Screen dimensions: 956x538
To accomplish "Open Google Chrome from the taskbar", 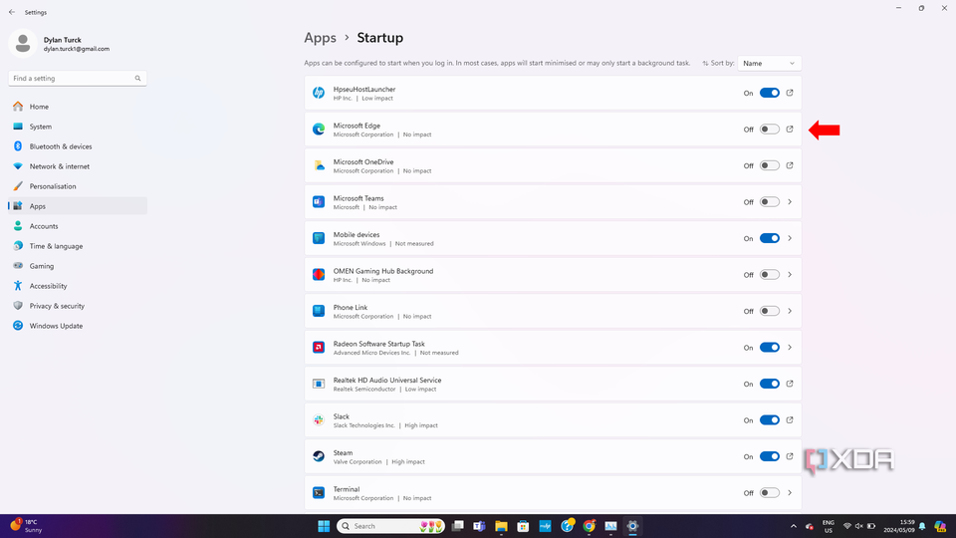I will tap(589, 526).
